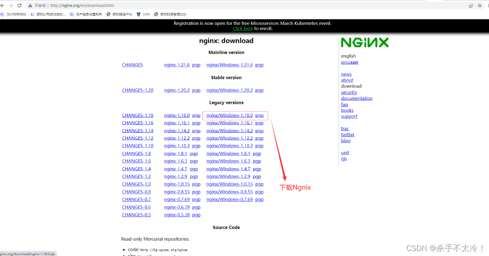This screenshot has width=489, height=256.
Task: Download nginx/Windows-1.16.1
Action: point(230,123)
